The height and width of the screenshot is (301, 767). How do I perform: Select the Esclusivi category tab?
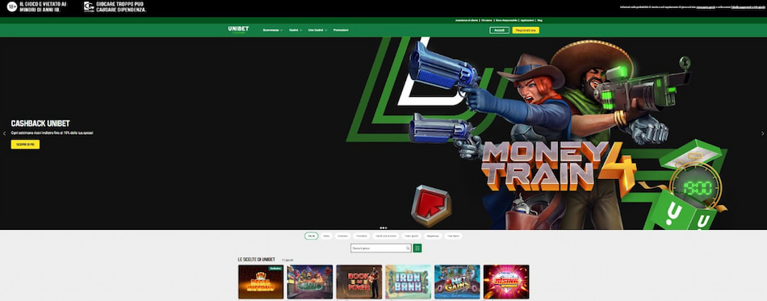(343, 236)
